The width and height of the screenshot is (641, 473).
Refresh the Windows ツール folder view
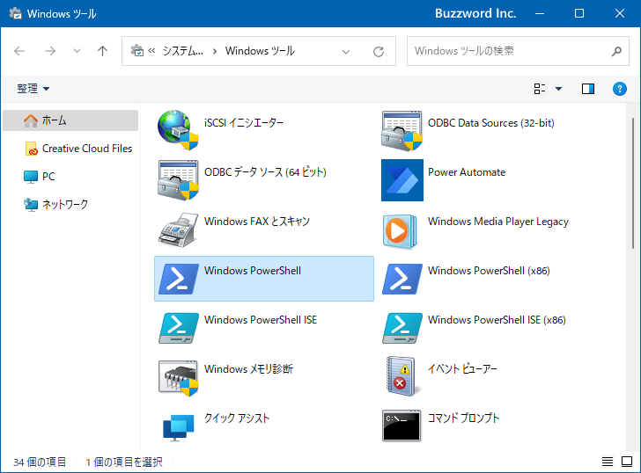tap(378, 51)
